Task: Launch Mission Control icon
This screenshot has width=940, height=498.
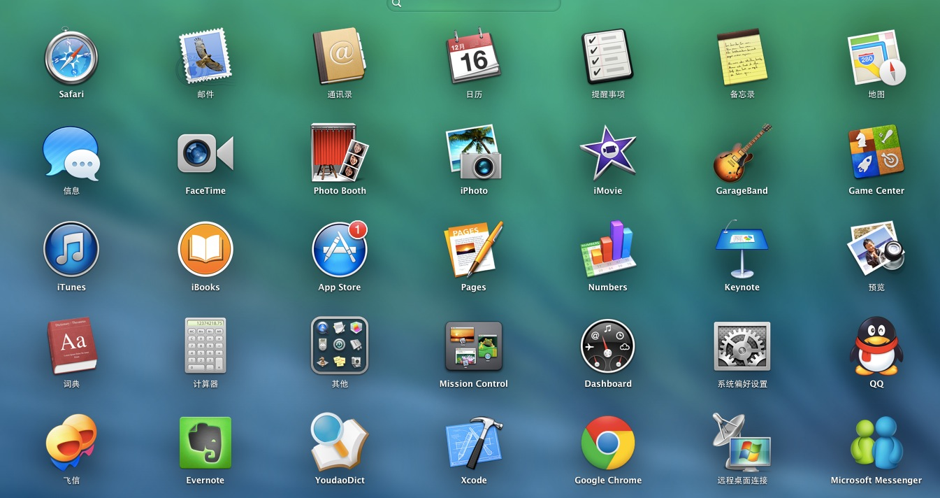Action: point(474,346)
